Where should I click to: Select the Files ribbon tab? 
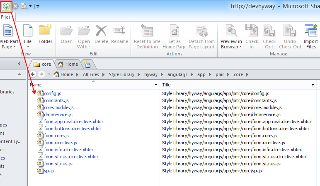click(x=6, y=17)
